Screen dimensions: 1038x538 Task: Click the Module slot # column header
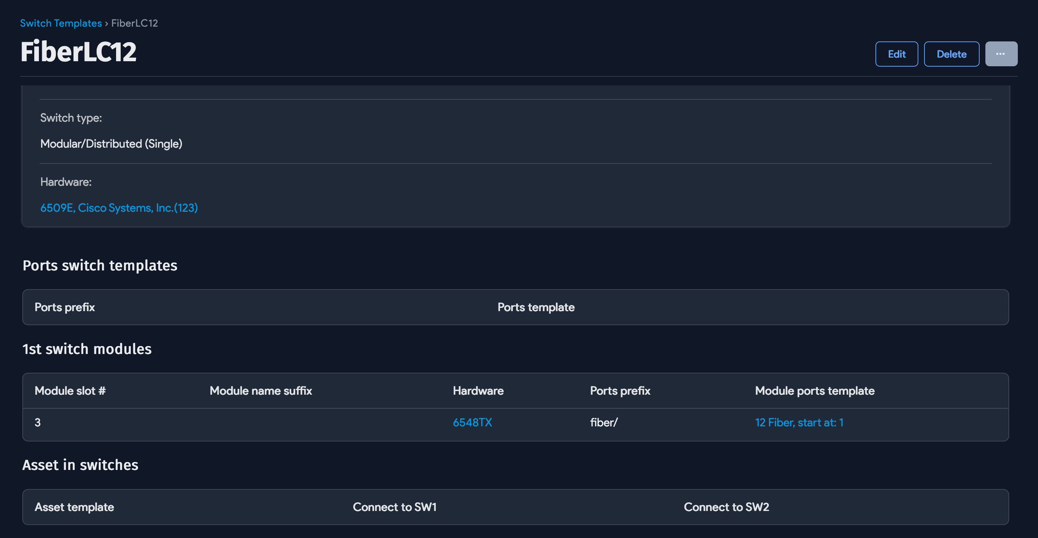(x=70, y=391)
